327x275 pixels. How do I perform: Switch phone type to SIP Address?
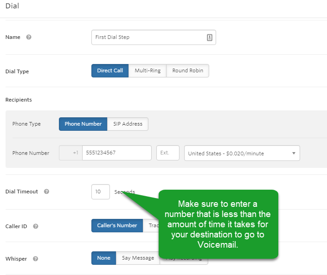128,124
